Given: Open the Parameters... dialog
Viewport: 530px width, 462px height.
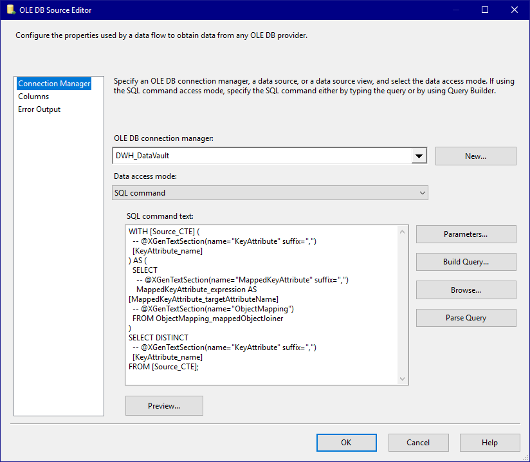Looking at the screenshot, I should 466,234.
